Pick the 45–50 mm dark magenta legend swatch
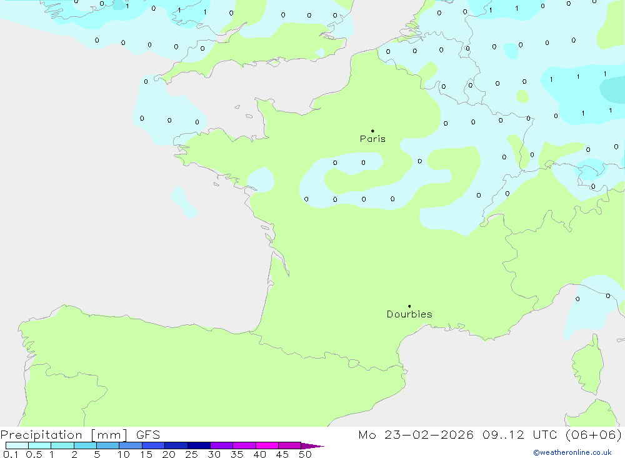The width and height of the screenshot is (625, 458). pyautogui.click(x=290, y=446)
